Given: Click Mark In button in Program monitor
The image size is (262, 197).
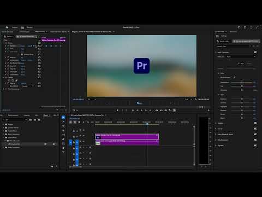Looking at the screenshot, I should pos(122,111).
